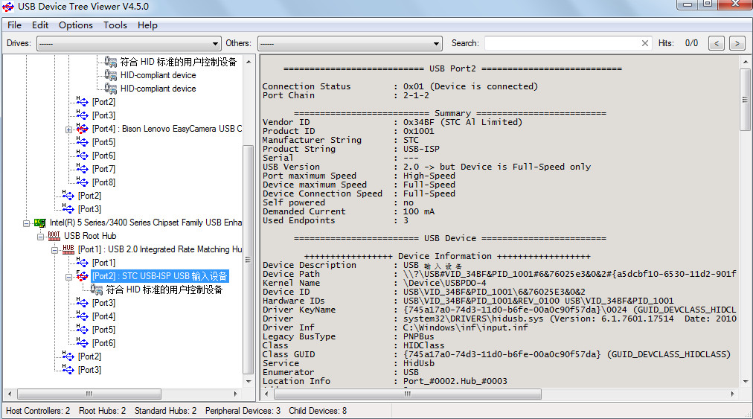Image resolution: width=753 pixels, height=419 pixels.
Task: Collapse Port1 USB 2.0 Integrated Hub node
Action: (55, 250)
